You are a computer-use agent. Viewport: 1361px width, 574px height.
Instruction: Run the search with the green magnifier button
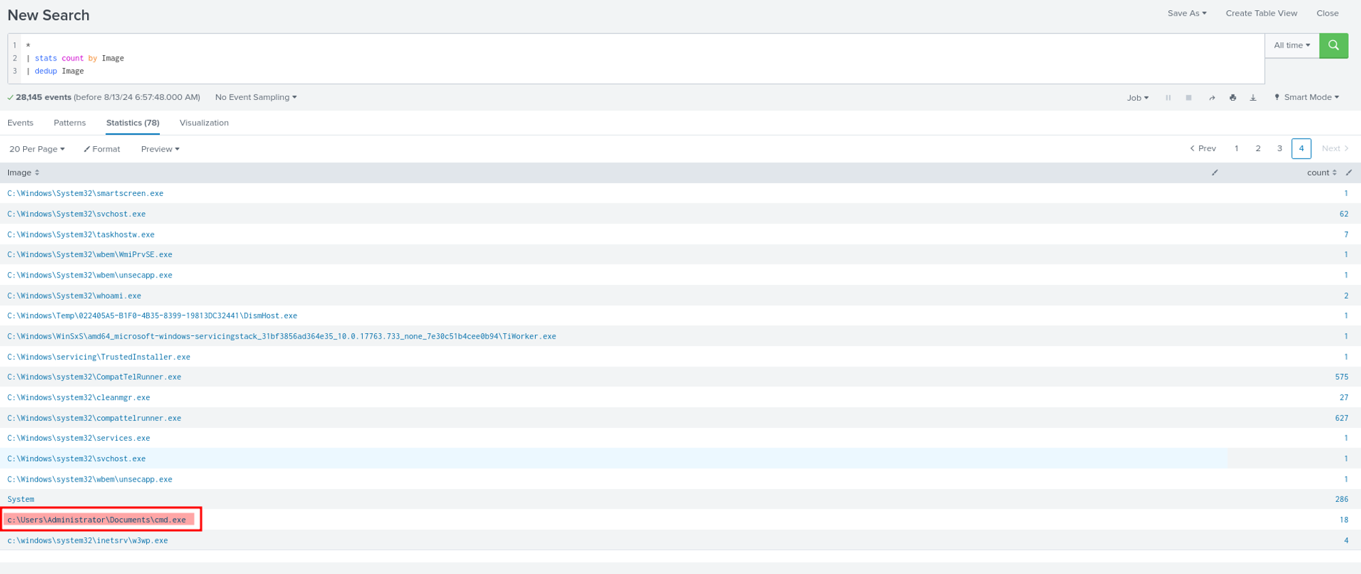(x=1333, y=46)
